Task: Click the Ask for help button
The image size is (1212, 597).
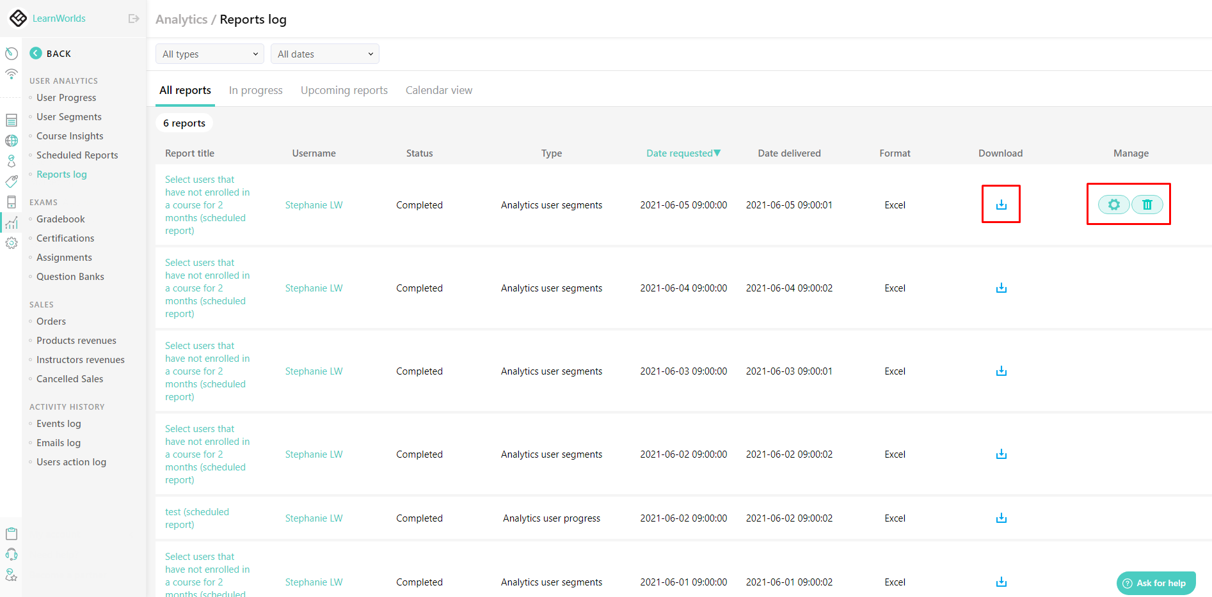Action: 1156,583
